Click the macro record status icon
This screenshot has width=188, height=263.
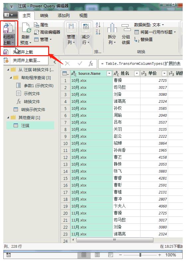click(8, 255)
